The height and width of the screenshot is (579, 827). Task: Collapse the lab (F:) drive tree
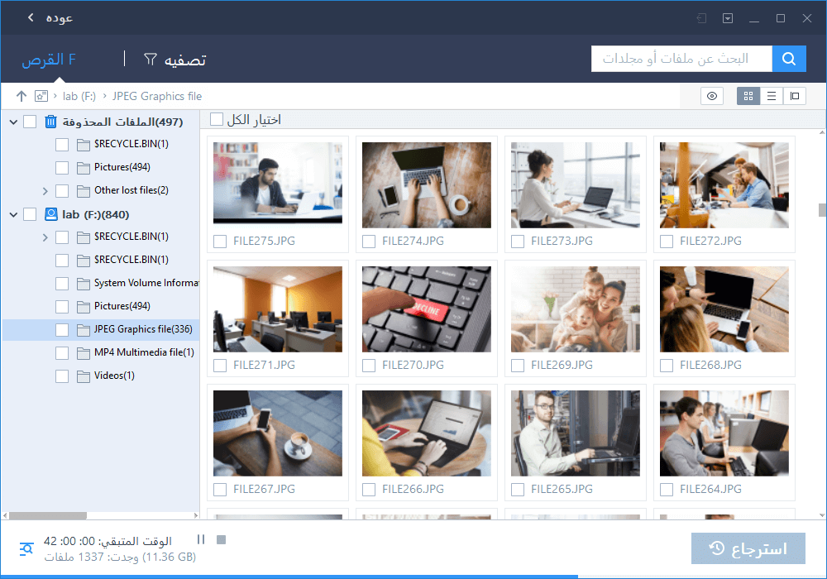point(13,214)
